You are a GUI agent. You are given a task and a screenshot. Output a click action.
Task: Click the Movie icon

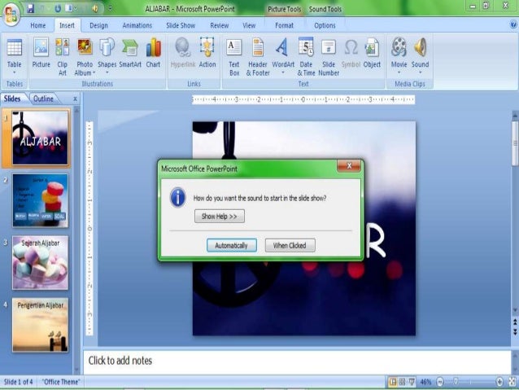click(x=399, y=47)
